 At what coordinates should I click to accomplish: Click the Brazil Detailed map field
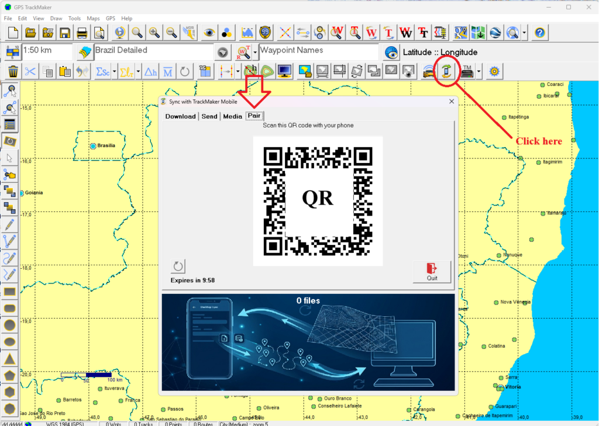click(154, 52)
